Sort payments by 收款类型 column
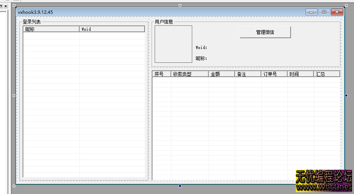Image resolution: width=354 pixels, height=194 pixels. 190,74
